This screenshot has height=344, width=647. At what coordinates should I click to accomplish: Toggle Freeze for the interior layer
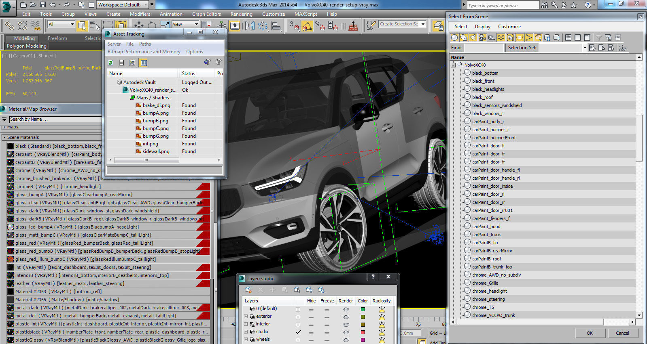coord(327,324)
